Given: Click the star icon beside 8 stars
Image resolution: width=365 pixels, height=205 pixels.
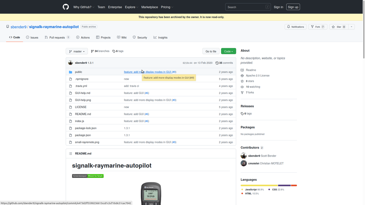Looking at the screenshot, I should 242,81.
